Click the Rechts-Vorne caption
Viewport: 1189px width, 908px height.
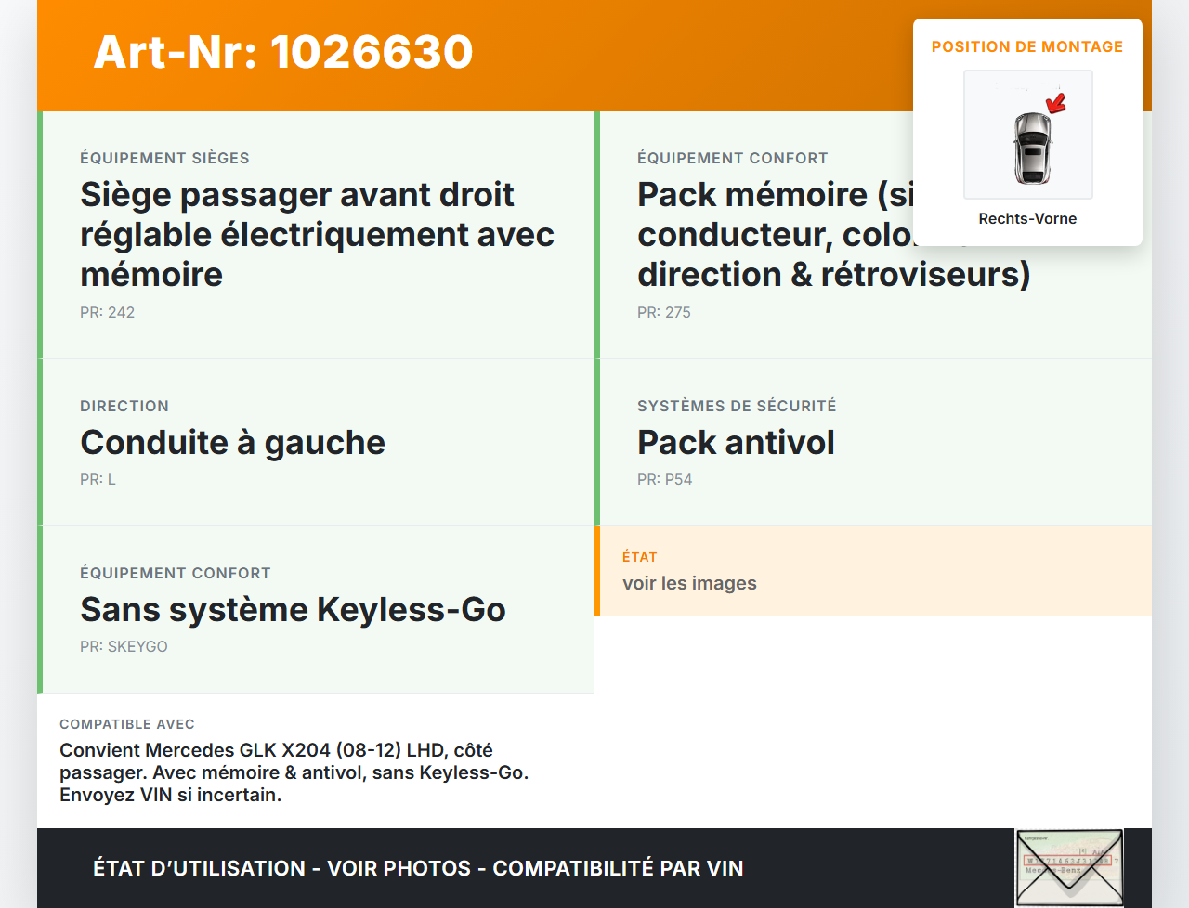pyautogui.click(x=1027, y=218)
